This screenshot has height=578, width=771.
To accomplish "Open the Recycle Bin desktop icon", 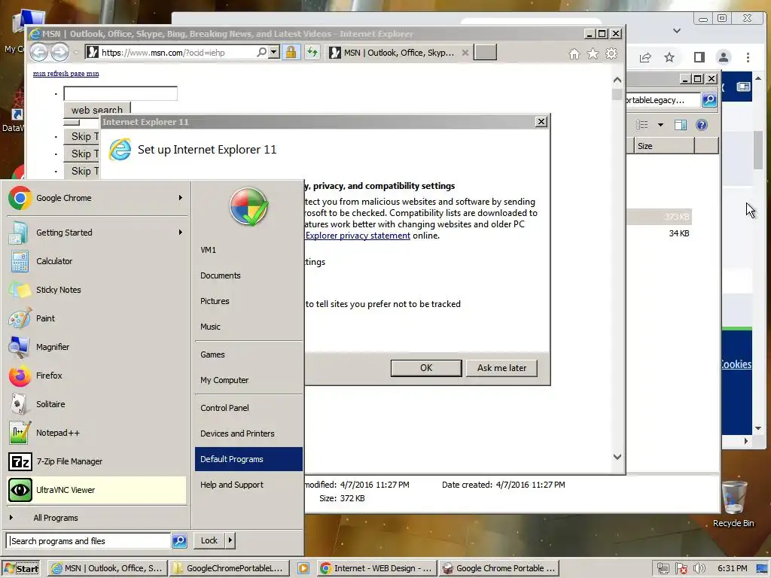I will (733, 503).
